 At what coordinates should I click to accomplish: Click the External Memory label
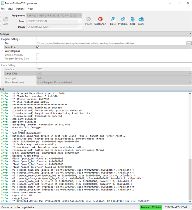click(14, 55)
